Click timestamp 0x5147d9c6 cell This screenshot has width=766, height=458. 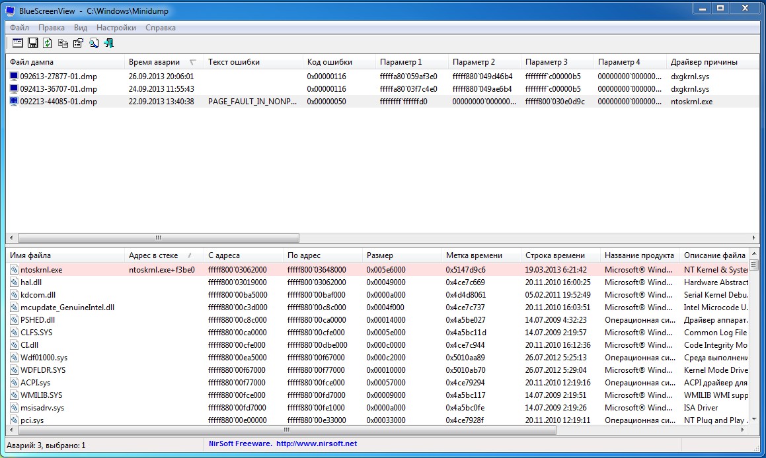click(x=465, y=270)
